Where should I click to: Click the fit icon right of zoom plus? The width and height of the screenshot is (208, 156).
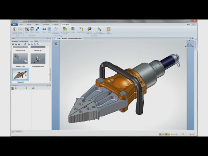click(193, 134)
